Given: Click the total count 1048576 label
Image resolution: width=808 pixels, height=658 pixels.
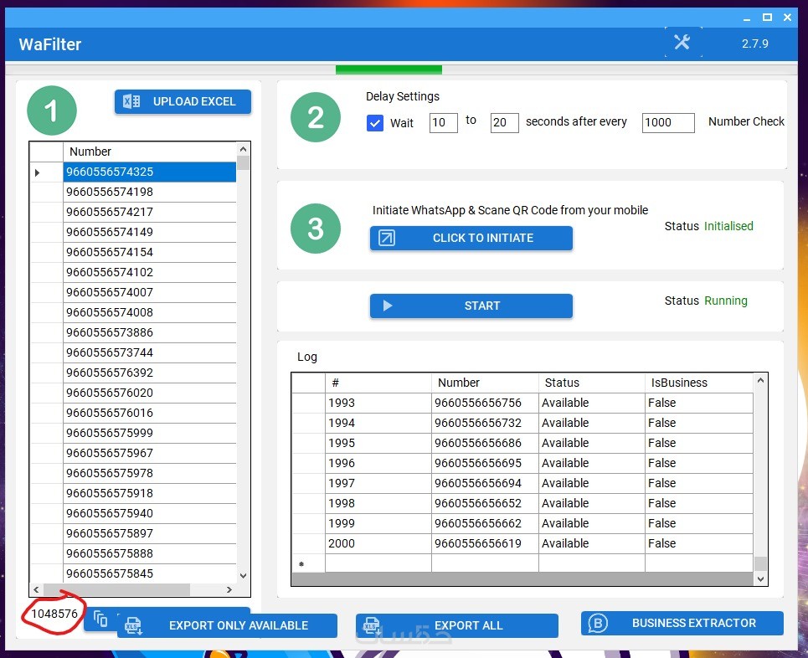Looking at the screenshot, I should click(54, 614).
